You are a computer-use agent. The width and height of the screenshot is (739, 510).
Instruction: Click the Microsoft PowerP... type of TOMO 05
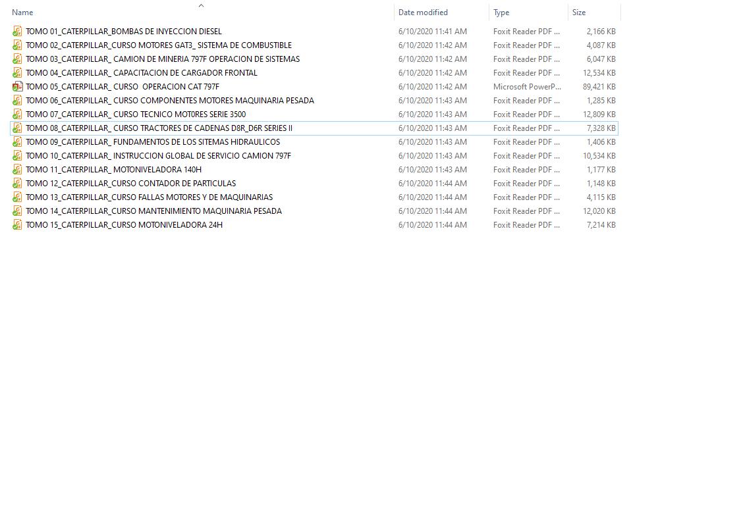pos(527,87)
